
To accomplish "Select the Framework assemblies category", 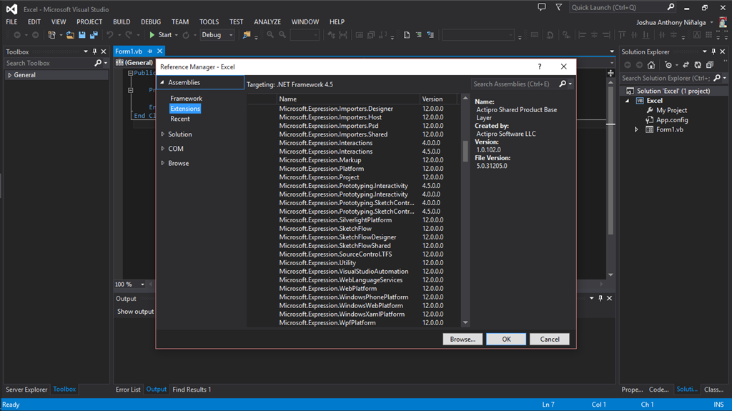I will click(x=187, y=99).
